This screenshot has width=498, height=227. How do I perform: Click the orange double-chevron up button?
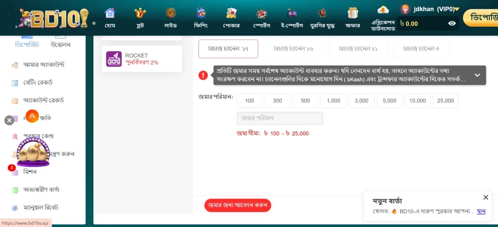pos(32,116)
